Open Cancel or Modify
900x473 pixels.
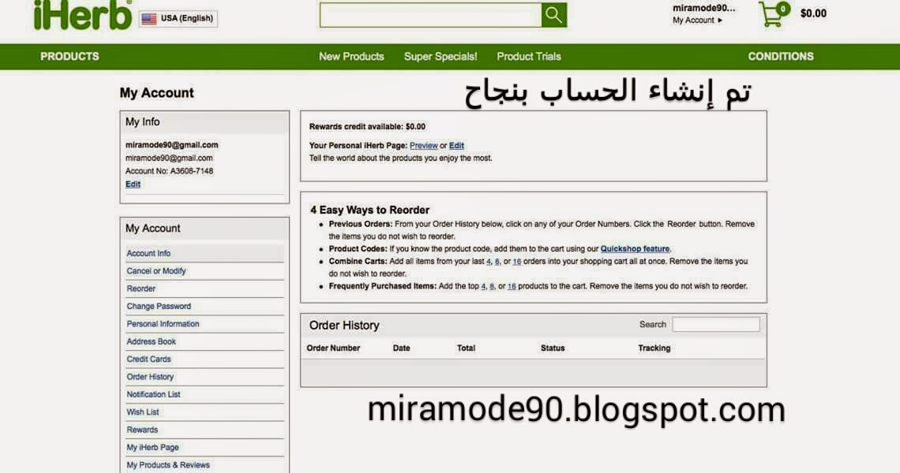pyautogui.click(x=156, y=271)
